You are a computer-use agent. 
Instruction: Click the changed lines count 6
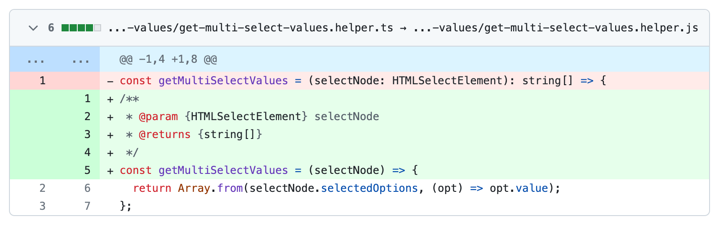(x=51, y=28)
